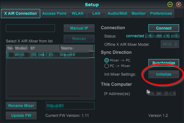Open the WLAN tab
Viewport: 184px width, 123px height.
point(78,14)
